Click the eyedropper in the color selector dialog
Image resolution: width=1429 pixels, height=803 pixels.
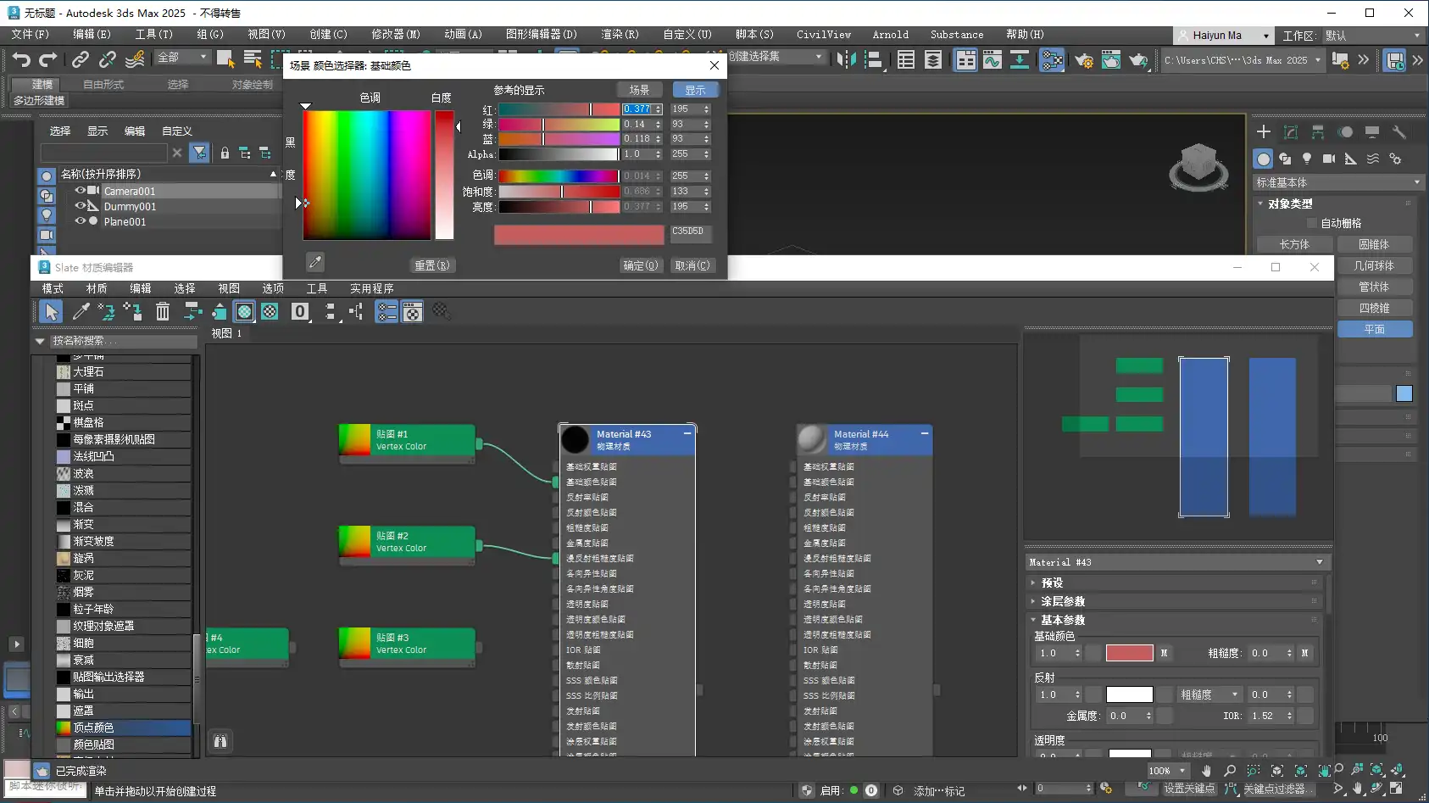pos(314,262)
